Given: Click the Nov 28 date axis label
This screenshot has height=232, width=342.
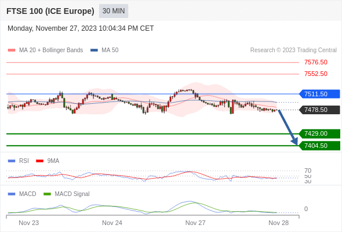Looking at the screenshot, I should coord(279,223).
